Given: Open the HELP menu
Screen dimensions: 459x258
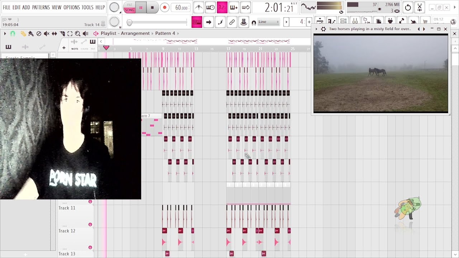Looking at the screenshot, I should pyautogui.click(x=100, y=7).
